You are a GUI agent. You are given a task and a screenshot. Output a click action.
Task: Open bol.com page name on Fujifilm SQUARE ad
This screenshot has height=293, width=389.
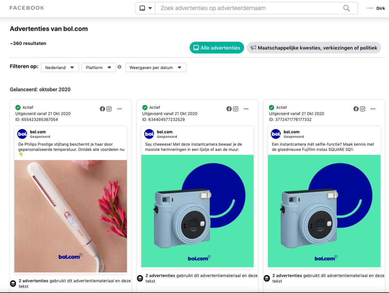[x=291, y=132]
